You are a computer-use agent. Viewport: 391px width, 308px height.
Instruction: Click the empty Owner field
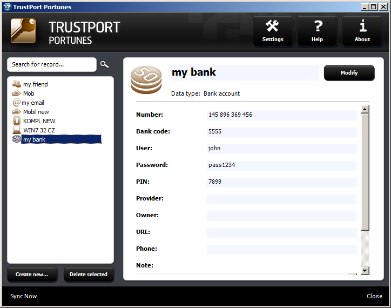point(282,216)
